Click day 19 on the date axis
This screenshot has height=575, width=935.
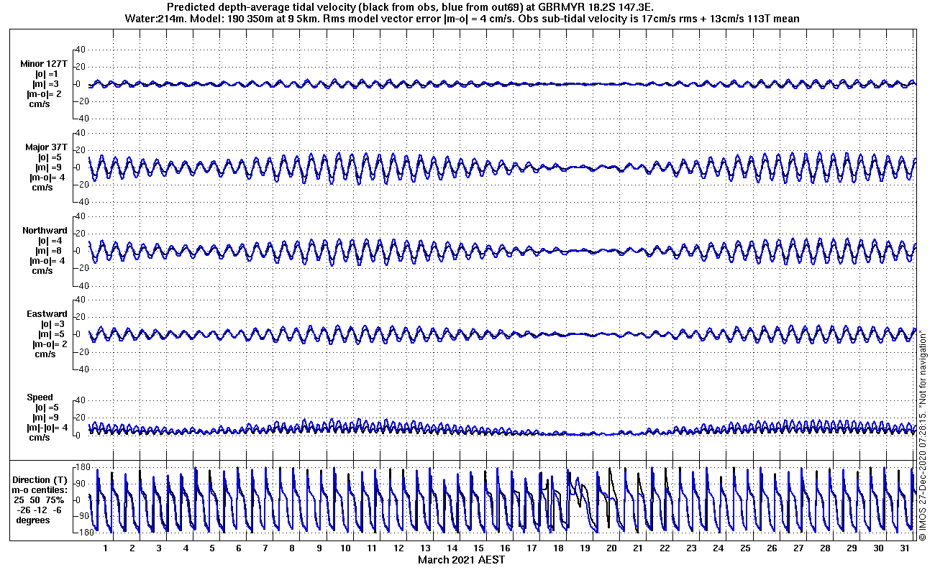click(x=585, y=548)
